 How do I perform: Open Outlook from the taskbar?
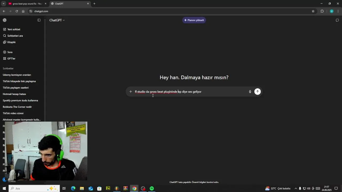click(x=91, y=189)
